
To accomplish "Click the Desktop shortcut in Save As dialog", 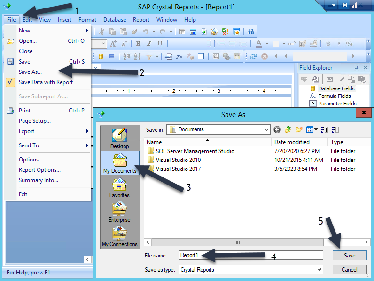I will 119,138.
